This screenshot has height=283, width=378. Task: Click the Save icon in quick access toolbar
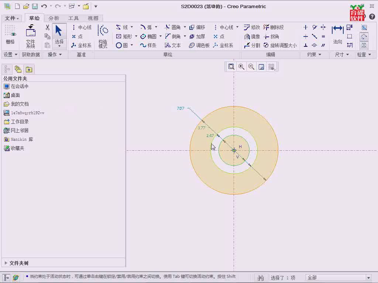[x=35, y=6]
